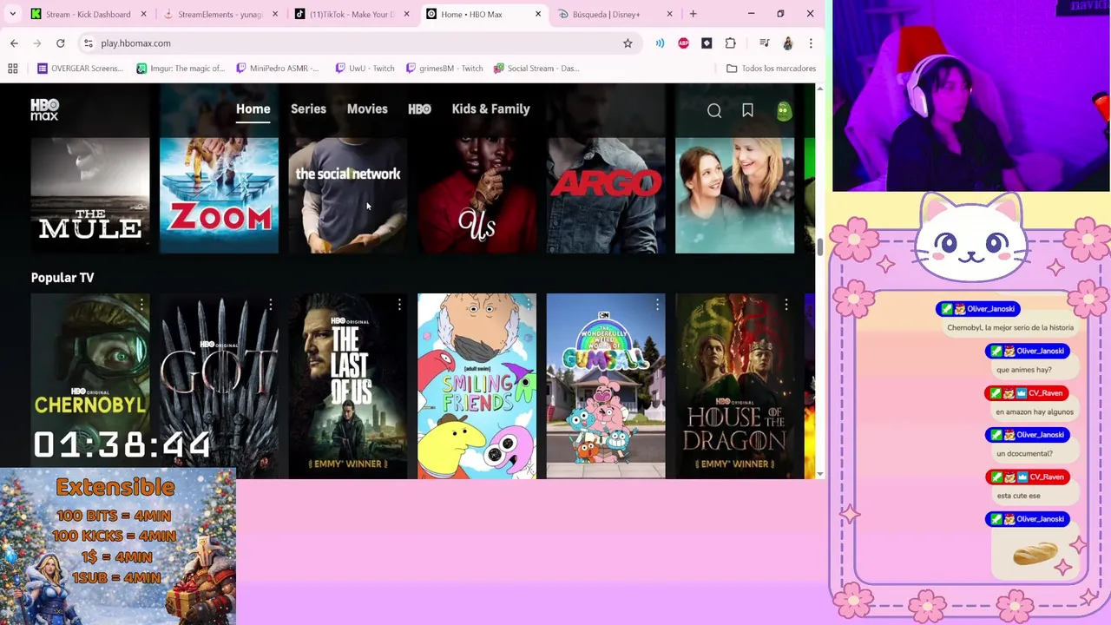Open The Mule movie poster
1111x625 pixels.
pos(90,195)
